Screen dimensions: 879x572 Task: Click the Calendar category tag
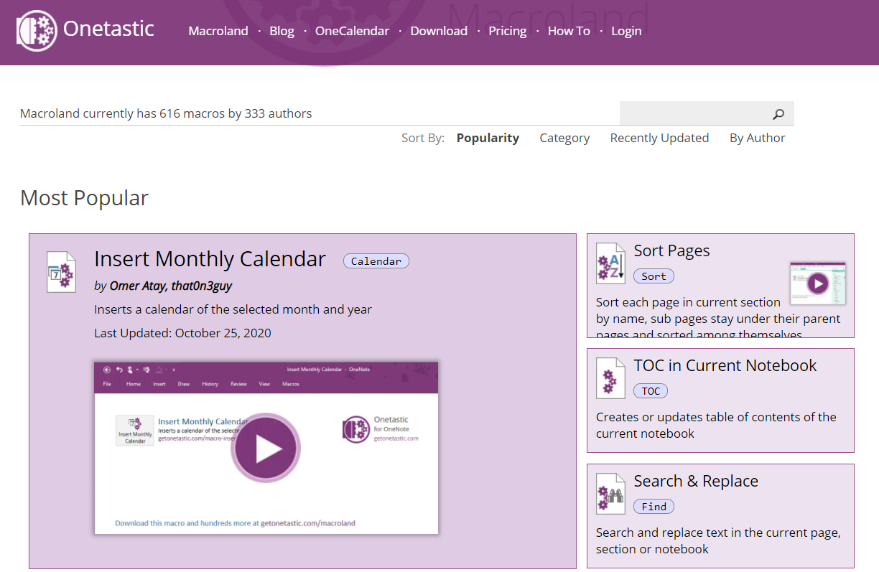[x=376, y=261]
